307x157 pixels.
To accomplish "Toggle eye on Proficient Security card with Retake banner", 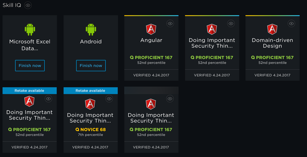I will (x=49, y=98).
